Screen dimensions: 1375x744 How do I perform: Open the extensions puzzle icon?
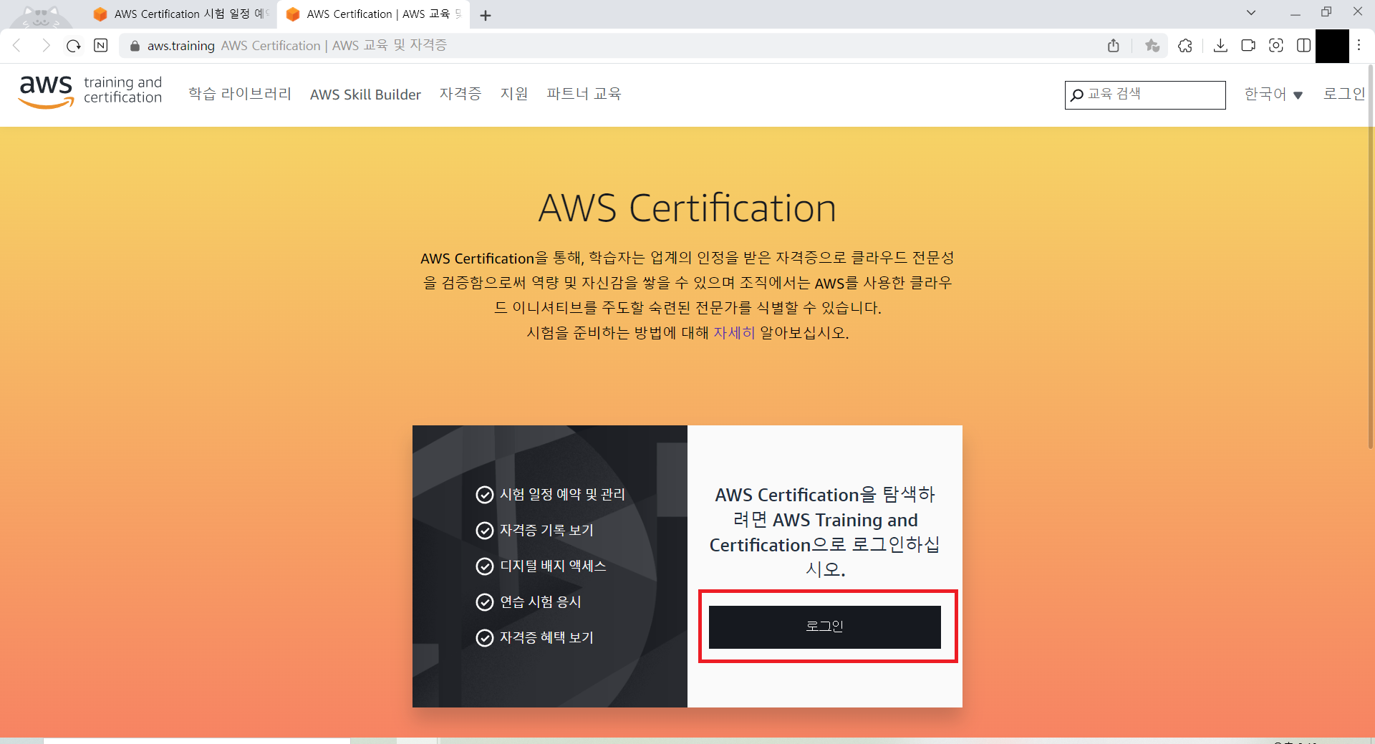pos(1185,46)
